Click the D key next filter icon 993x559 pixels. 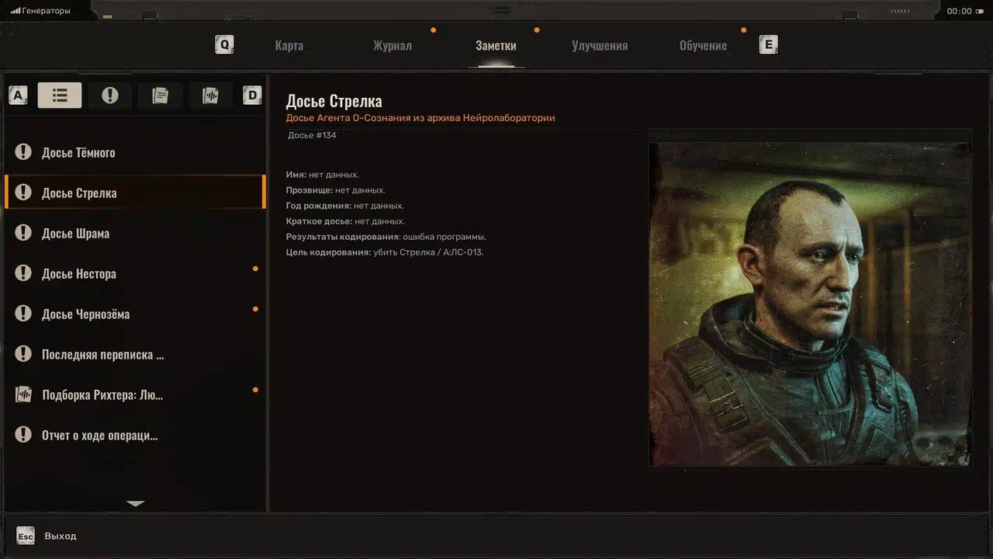tap(252, 95)
